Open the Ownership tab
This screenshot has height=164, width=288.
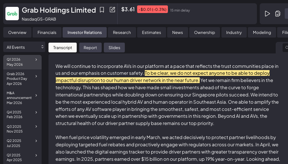click(x=204, y=33)
